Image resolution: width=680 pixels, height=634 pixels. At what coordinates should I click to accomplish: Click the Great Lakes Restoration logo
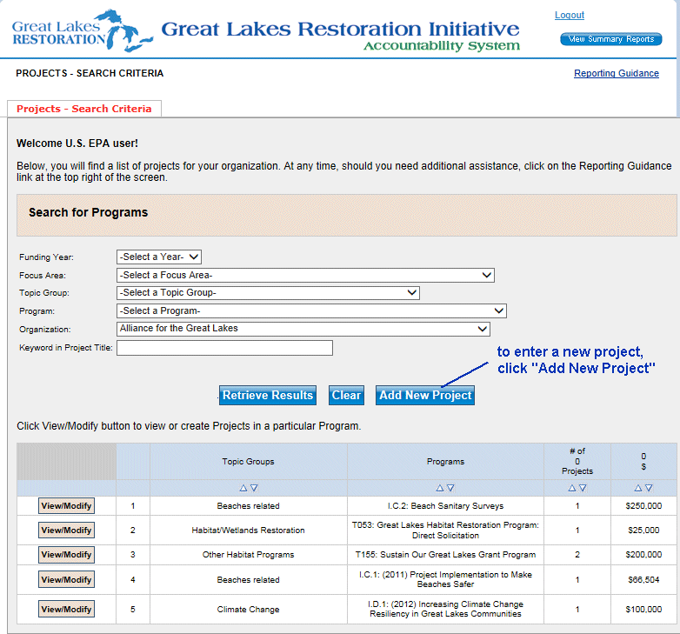(83, 30)
